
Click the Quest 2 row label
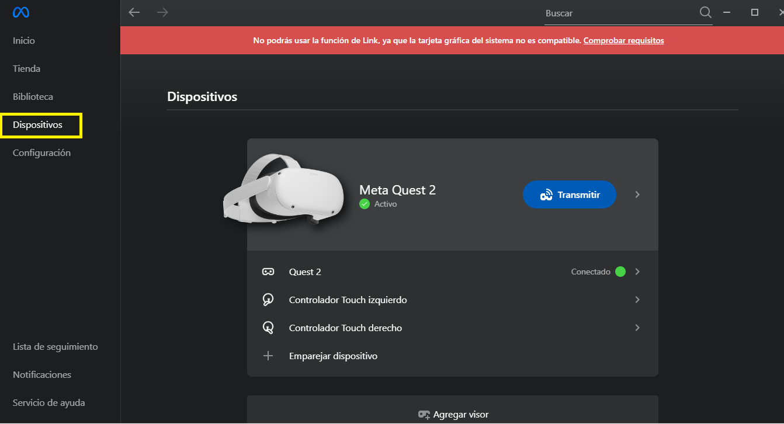305,272
